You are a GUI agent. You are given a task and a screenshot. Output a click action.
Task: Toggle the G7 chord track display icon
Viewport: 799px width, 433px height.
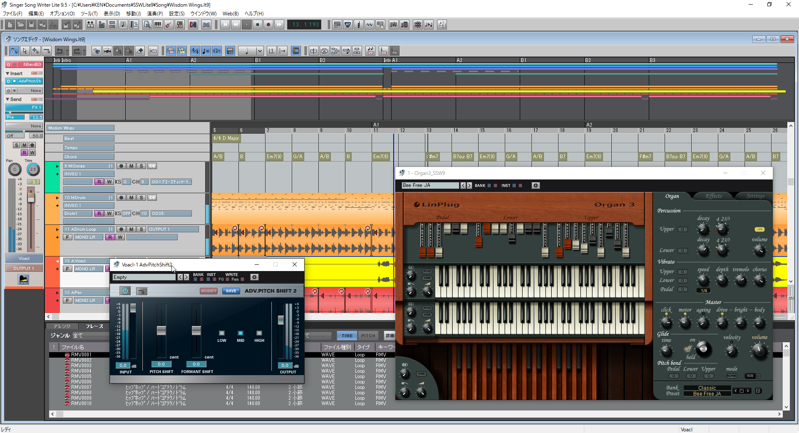pyautogui.click(x=217, y=51)
